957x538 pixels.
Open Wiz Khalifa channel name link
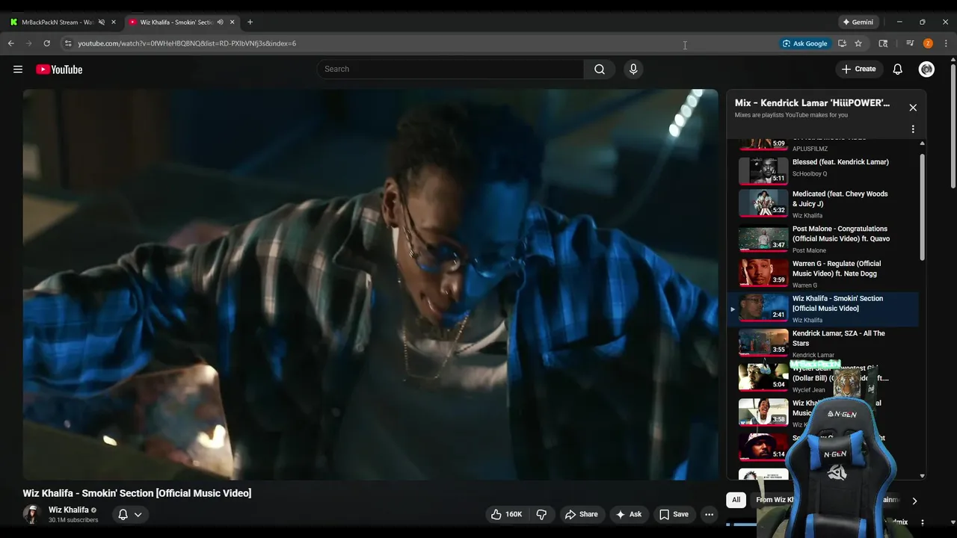(x=69, y=510)
